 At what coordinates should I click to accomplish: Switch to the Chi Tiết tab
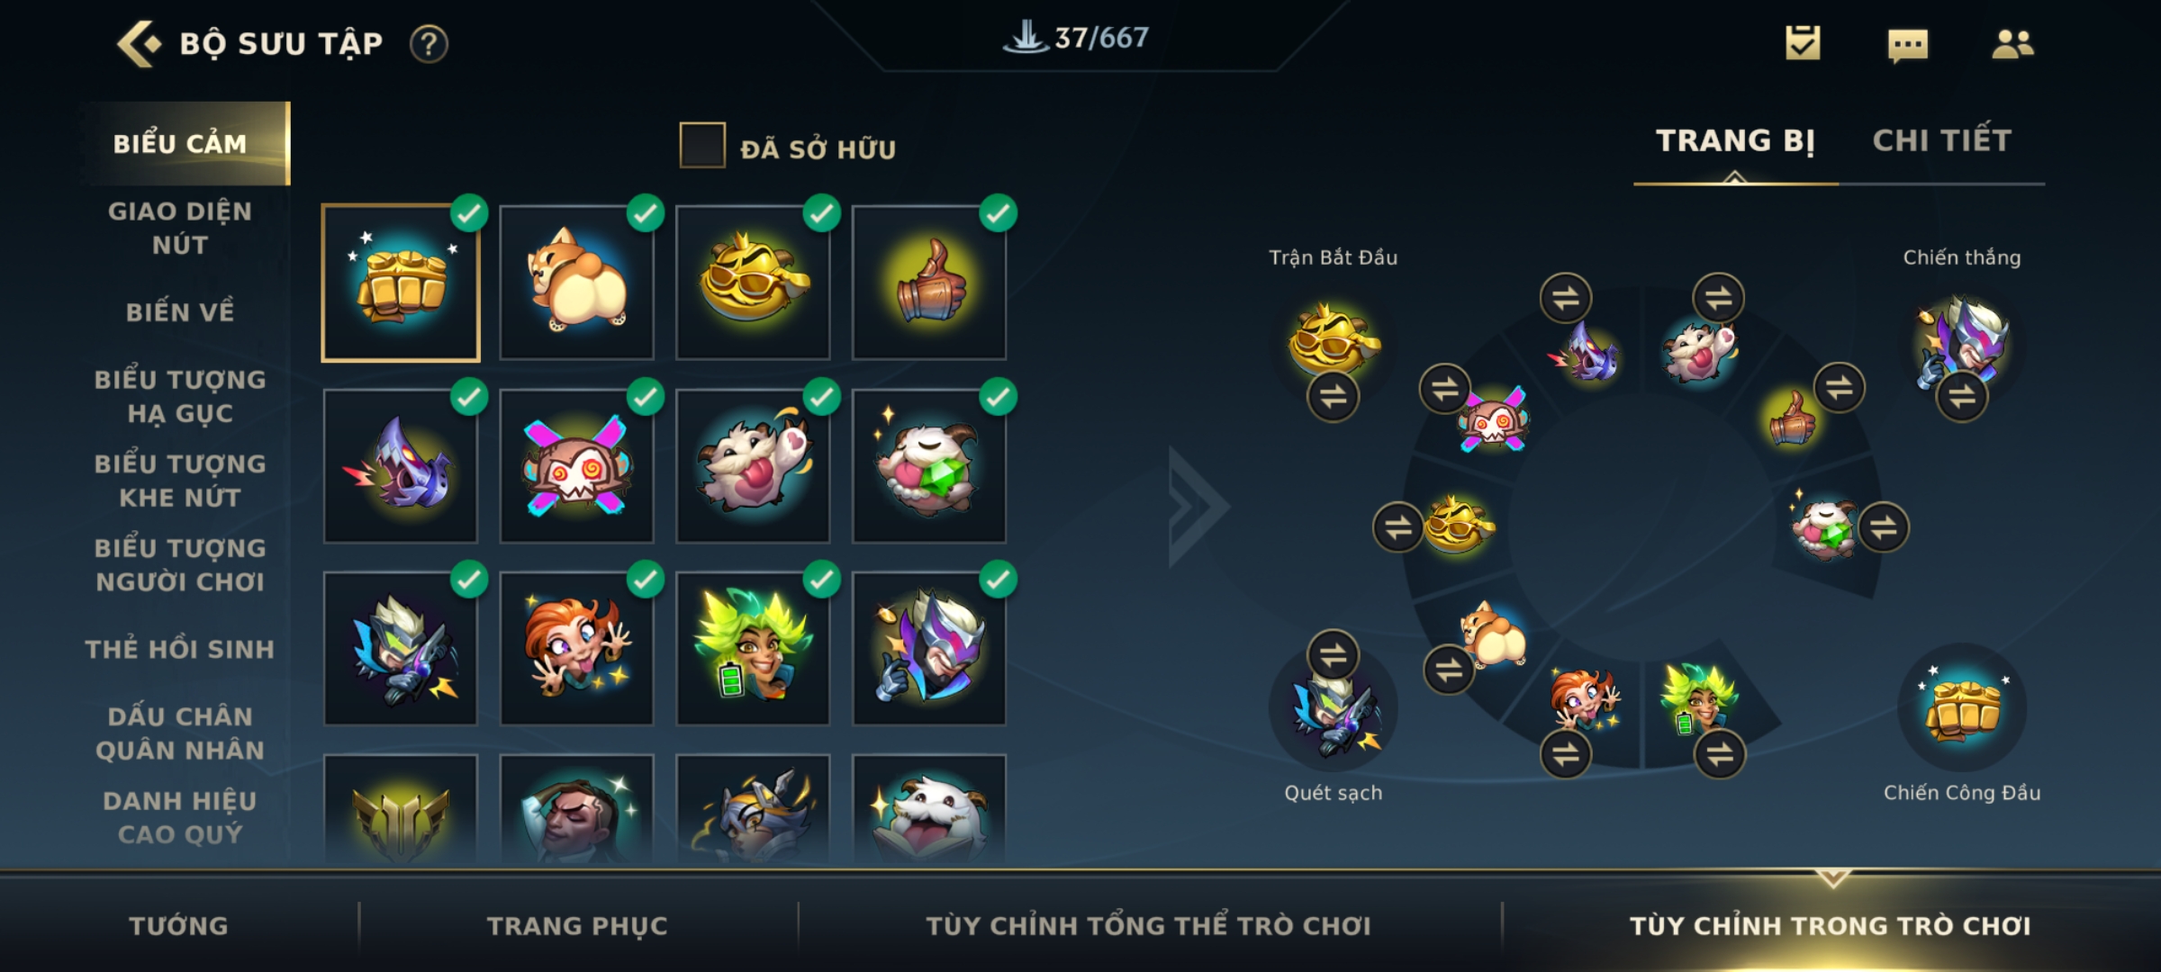[x=1941, y=140]
